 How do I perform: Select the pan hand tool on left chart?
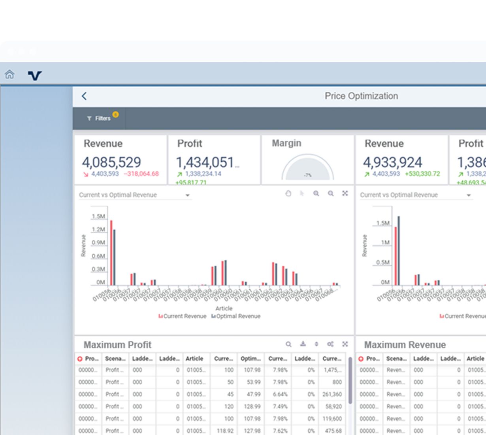coord(288,193)
